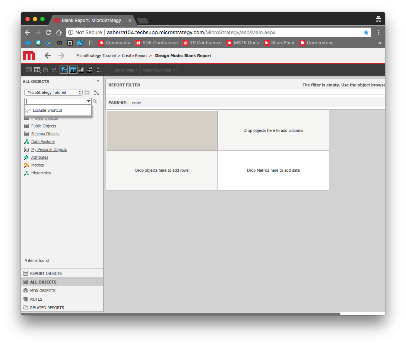Open My Personal Objects

(x=49, y=149)
